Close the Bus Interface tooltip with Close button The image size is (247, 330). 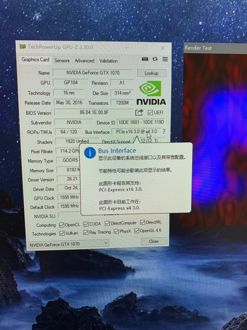(x=154, y=241)
